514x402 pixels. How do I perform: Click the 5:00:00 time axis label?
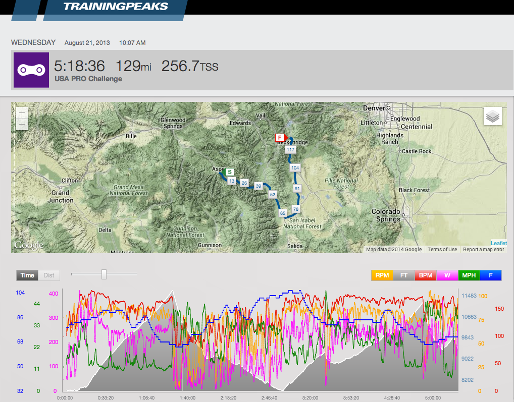(433, 398)
